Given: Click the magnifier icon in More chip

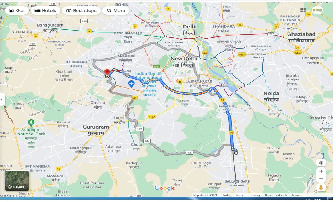Looking at the screenshot, I should tap(109, 11).
